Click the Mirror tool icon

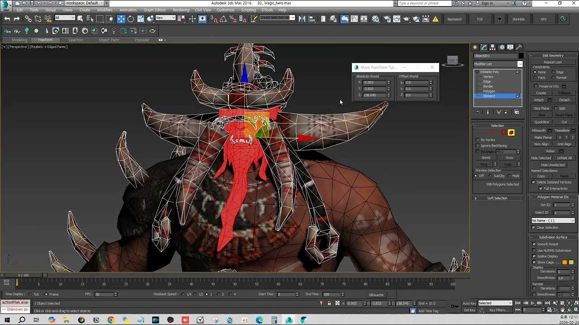[302, 19]
